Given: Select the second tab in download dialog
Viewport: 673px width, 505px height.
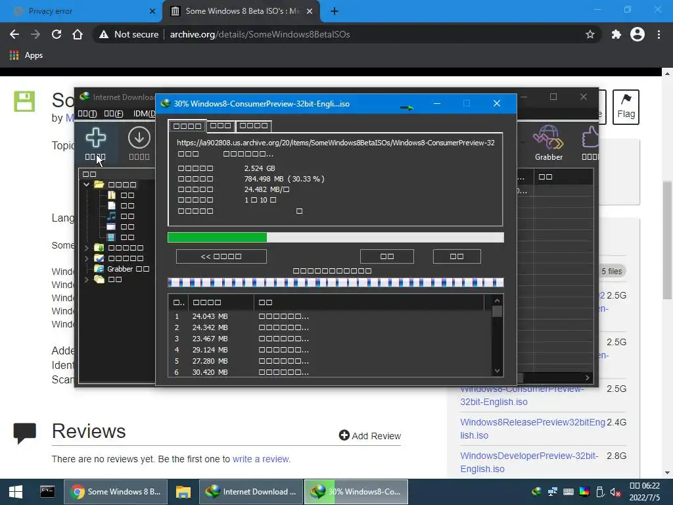Looking at the screenshot, I should 221,126.
